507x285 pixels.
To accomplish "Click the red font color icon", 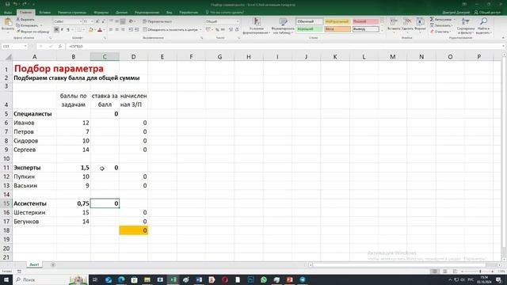I will point(100,30).
